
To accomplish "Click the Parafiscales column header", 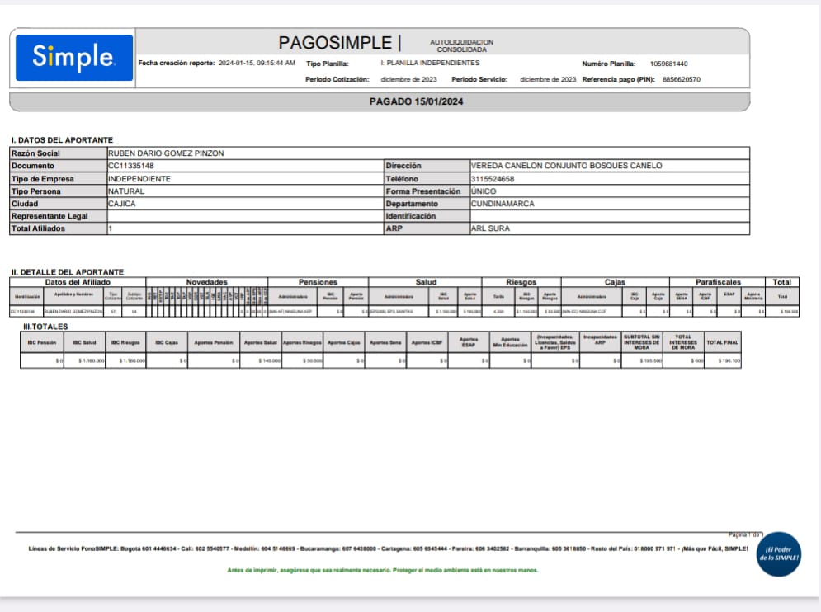I will pyautogui.click(x=718, y=282).
